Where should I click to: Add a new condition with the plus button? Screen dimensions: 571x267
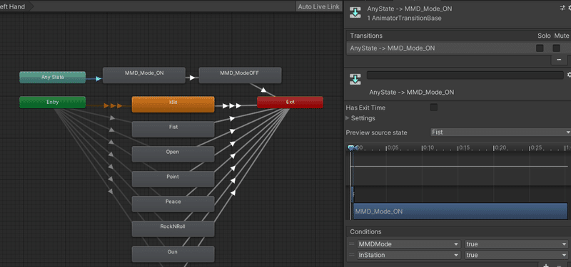[x=545, y=265]
